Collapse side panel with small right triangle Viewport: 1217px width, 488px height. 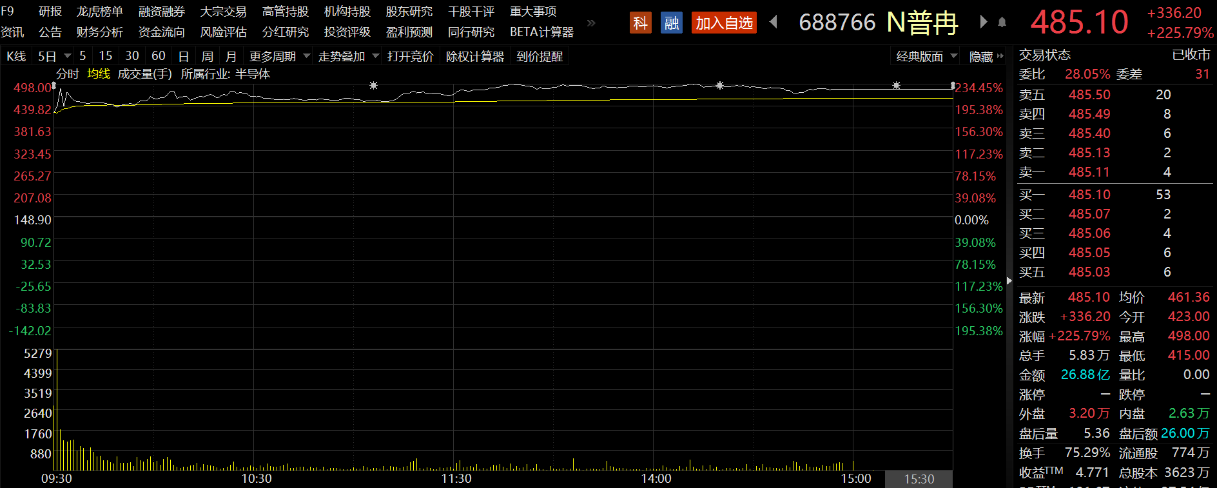1009,280
